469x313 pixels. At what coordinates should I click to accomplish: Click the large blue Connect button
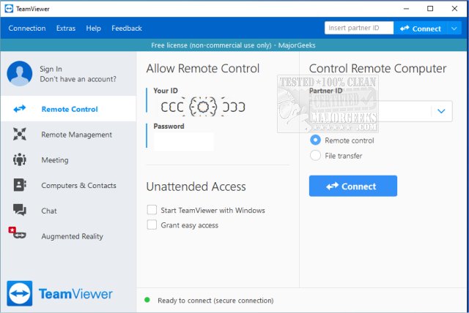pyautogui.click(x=352, y=186)
